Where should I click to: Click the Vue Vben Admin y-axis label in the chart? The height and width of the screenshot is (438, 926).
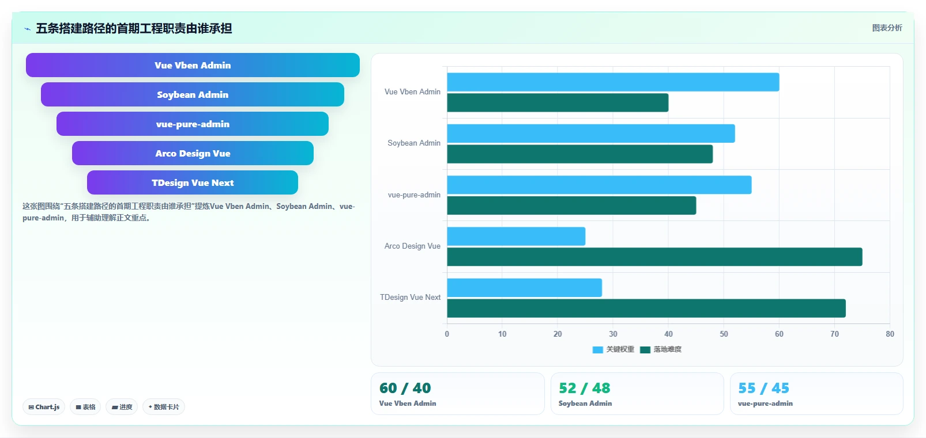pyautogui.click(x=412, y=92)
